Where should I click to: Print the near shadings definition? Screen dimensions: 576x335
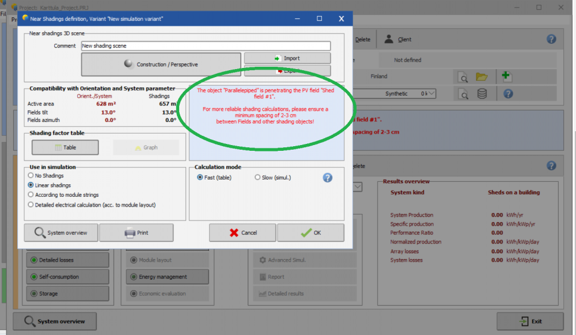(136, 233)
